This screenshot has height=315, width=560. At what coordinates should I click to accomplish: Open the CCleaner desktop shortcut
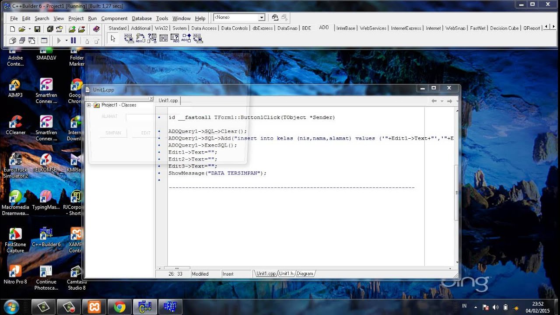click(16, 125)
